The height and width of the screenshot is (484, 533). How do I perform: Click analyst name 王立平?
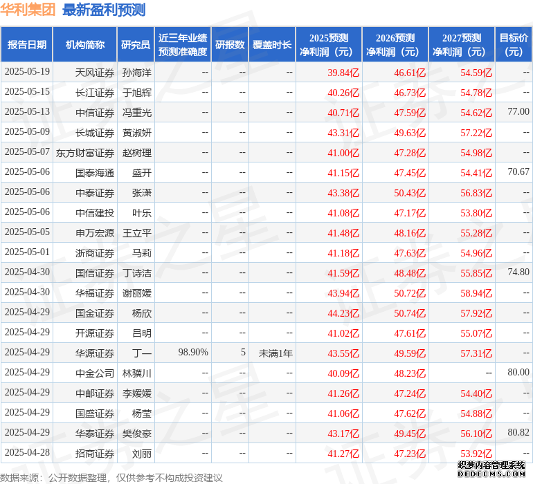pos(137,233)
